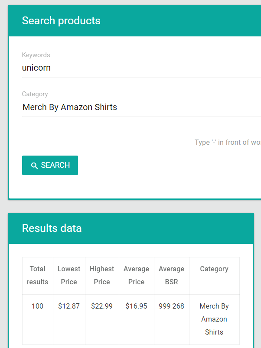Select the Highest Price column header
Screen dimensions: 261x348
click(102, 276)
